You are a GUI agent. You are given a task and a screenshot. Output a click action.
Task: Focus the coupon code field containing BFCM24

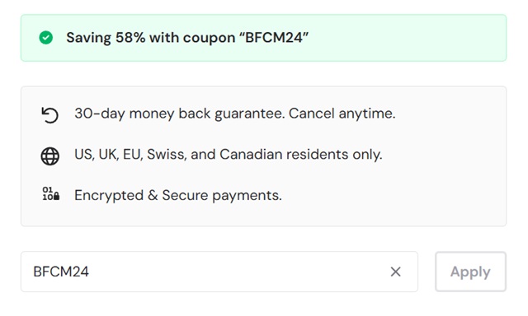pos(219,272)
